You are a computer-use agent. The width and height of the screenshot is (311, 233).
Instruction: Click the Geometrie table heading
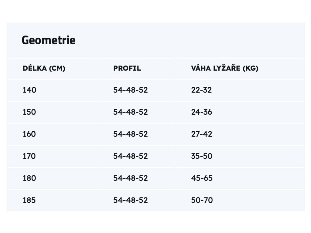[49, 40]
